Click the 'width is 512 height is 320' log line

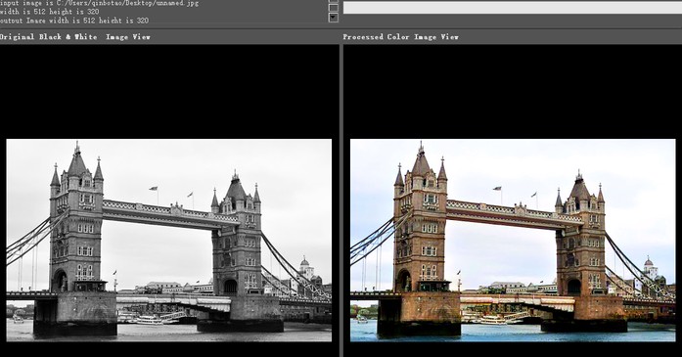click(50, 12)
